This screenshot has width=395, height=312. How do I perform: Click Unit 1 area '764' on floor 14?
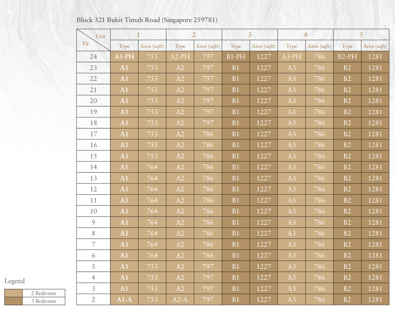click(152, 167)
